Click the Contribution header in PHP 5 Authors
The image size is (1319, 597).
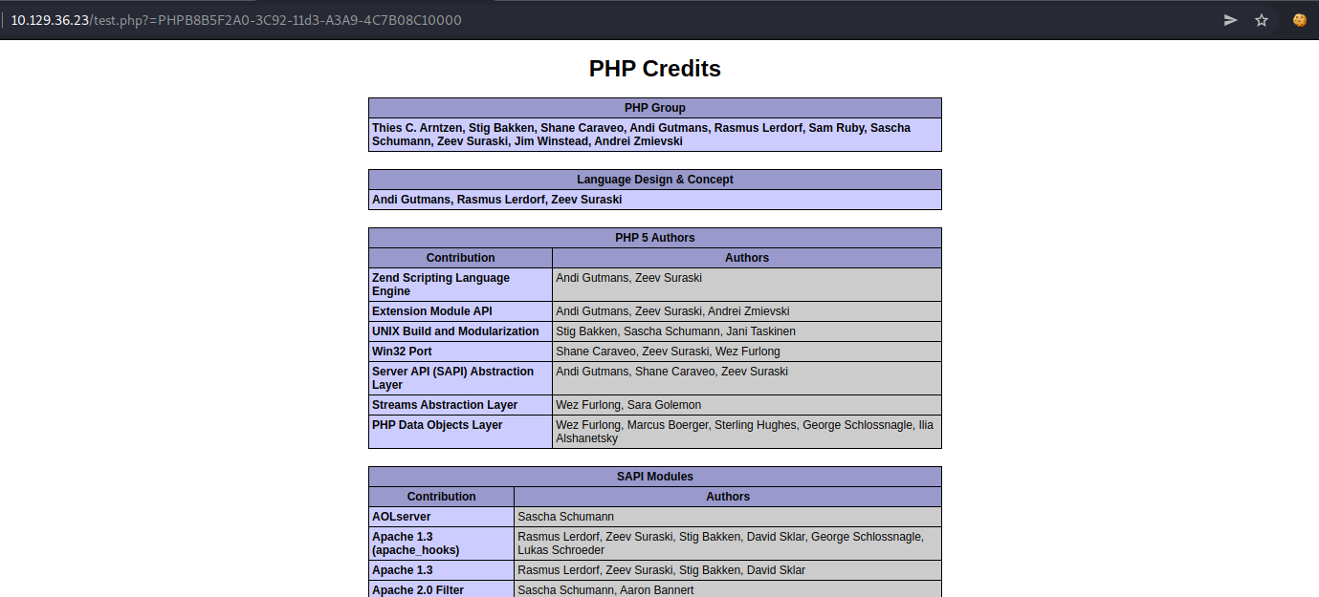[x=460, y=258]
